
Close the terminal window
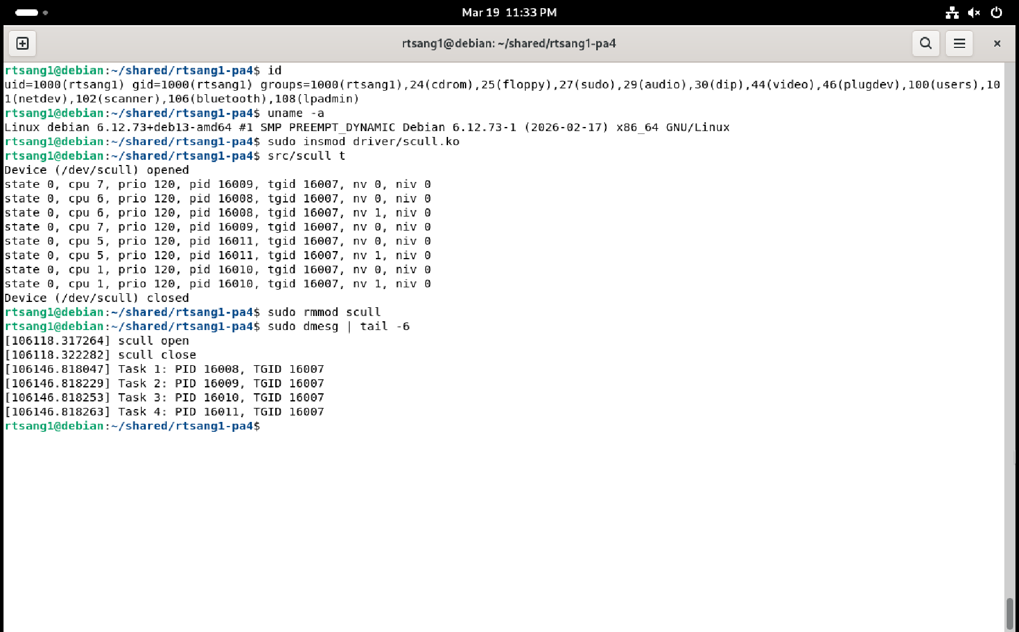[x=997, y=43]
